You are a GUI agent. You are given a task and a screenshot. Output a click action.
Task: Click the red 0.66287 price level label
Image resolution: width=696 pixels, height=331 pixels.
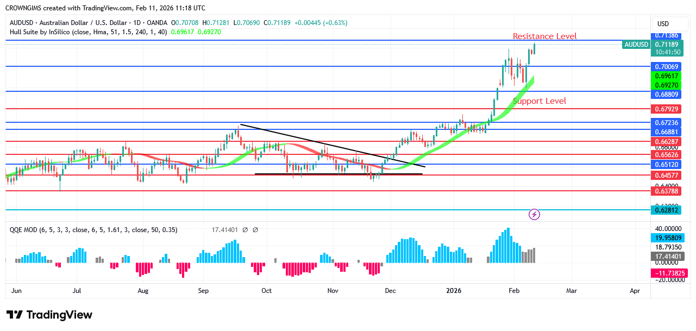tap(666, 141)
